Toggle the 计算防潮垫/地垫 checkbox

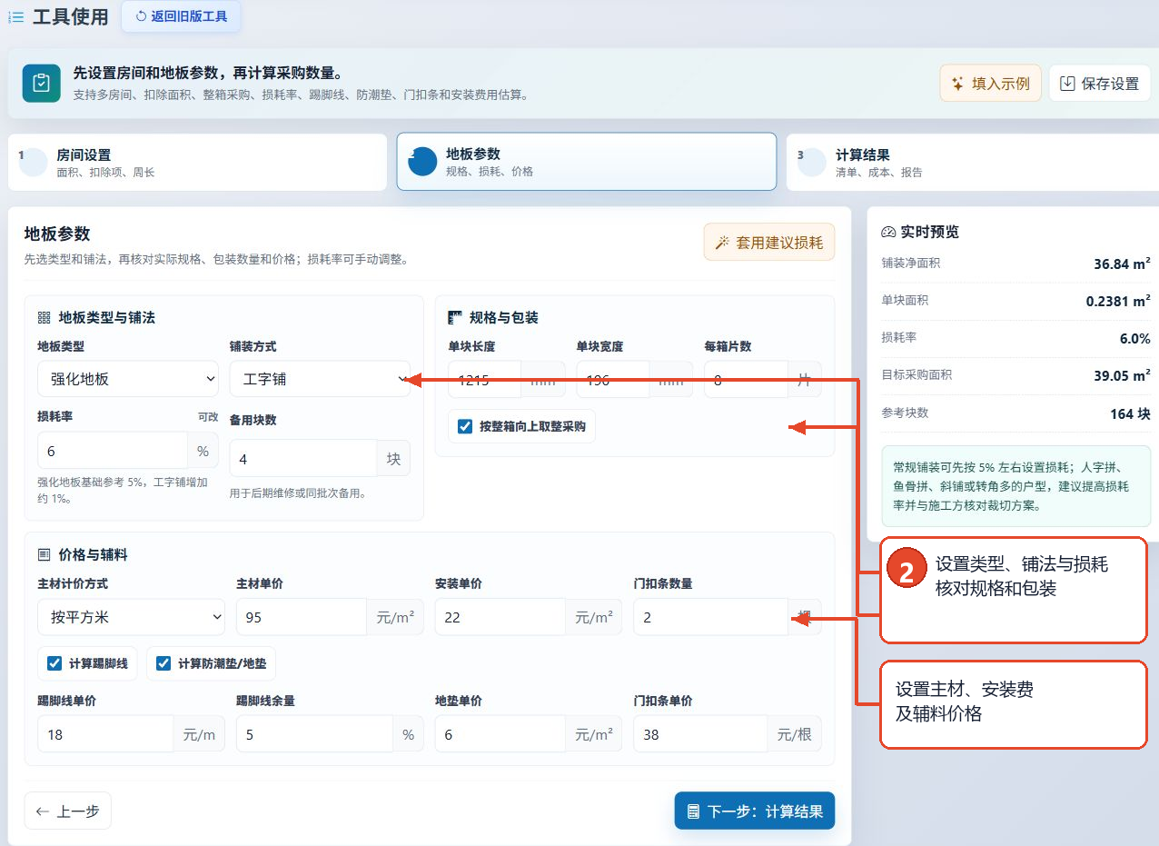click(x=163, y=663)
